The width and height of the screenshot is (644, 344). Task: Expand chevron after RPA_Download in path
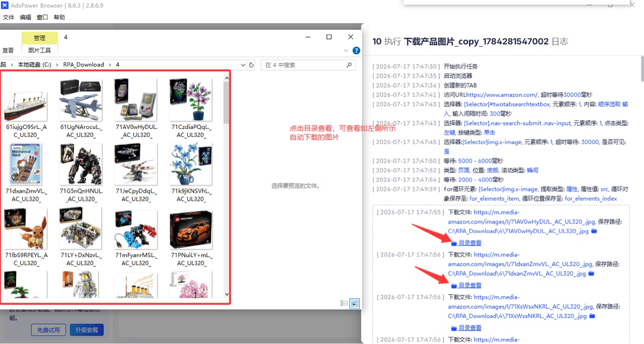coord(111,64)
